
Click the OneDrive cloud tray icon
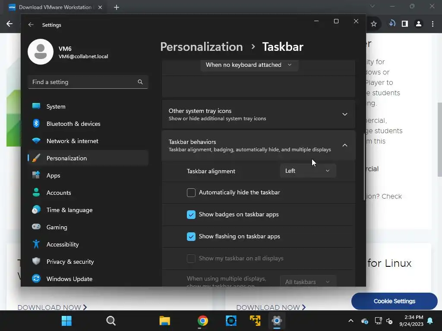pos(364,321)
